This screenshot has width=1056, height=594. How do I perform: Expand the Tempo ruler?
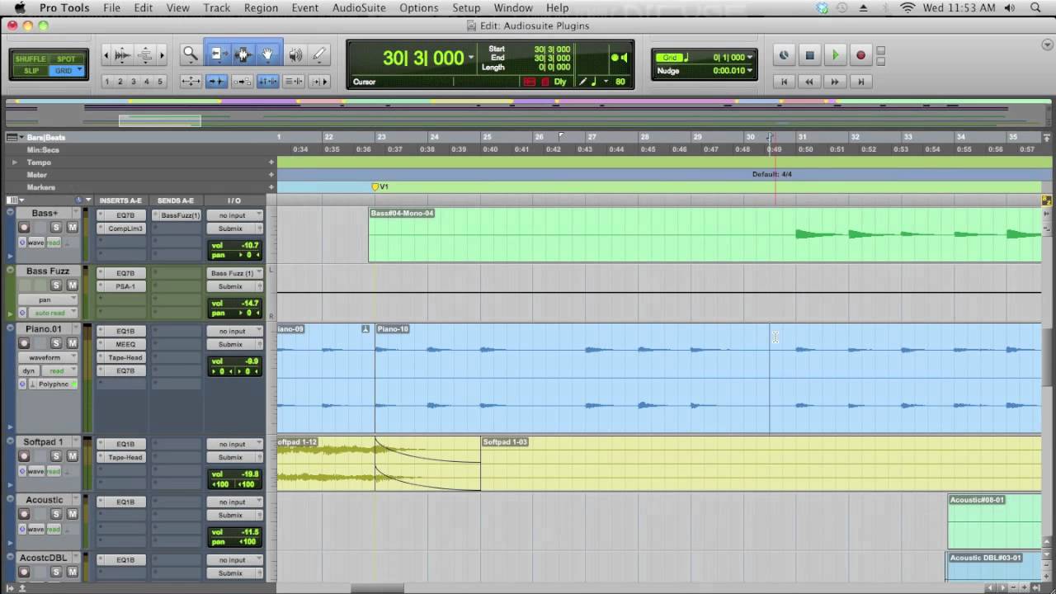click(14, 163)
